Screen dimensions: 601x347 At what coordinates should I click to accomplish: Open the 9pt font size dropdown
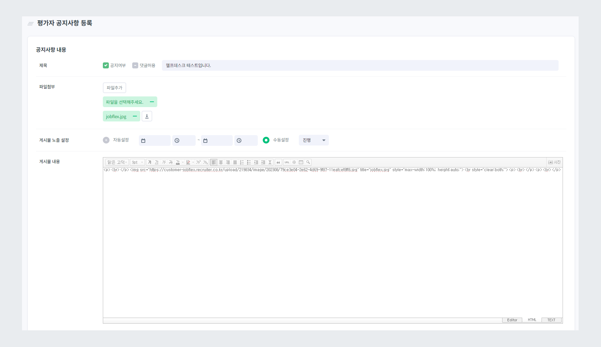(x=137, y=162)
